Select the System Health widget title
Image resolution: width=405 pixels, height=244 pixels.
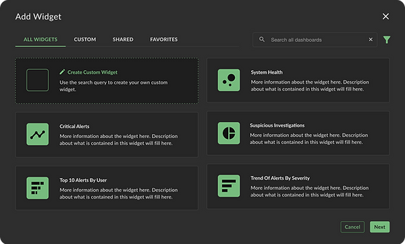tap(267, 72)
